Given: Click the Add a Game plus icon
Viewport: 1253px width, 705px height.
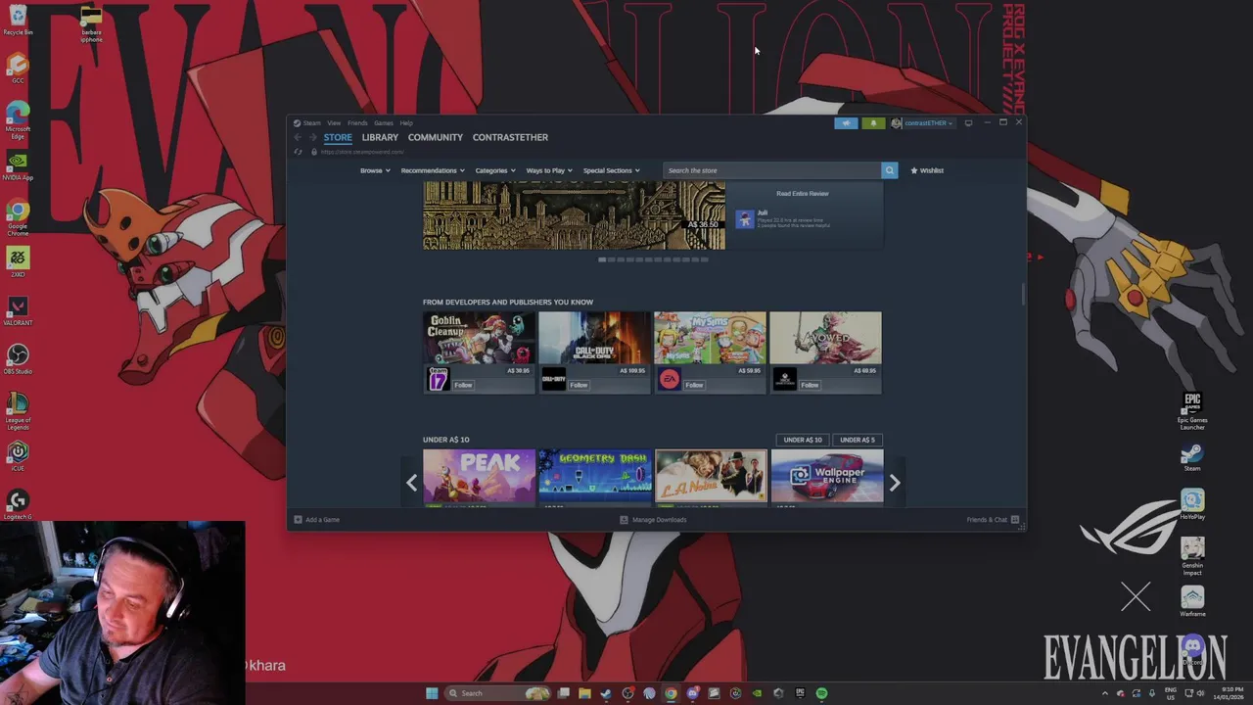Looking at the screenshot, I should pyautogui.click(x=298, y=520).
